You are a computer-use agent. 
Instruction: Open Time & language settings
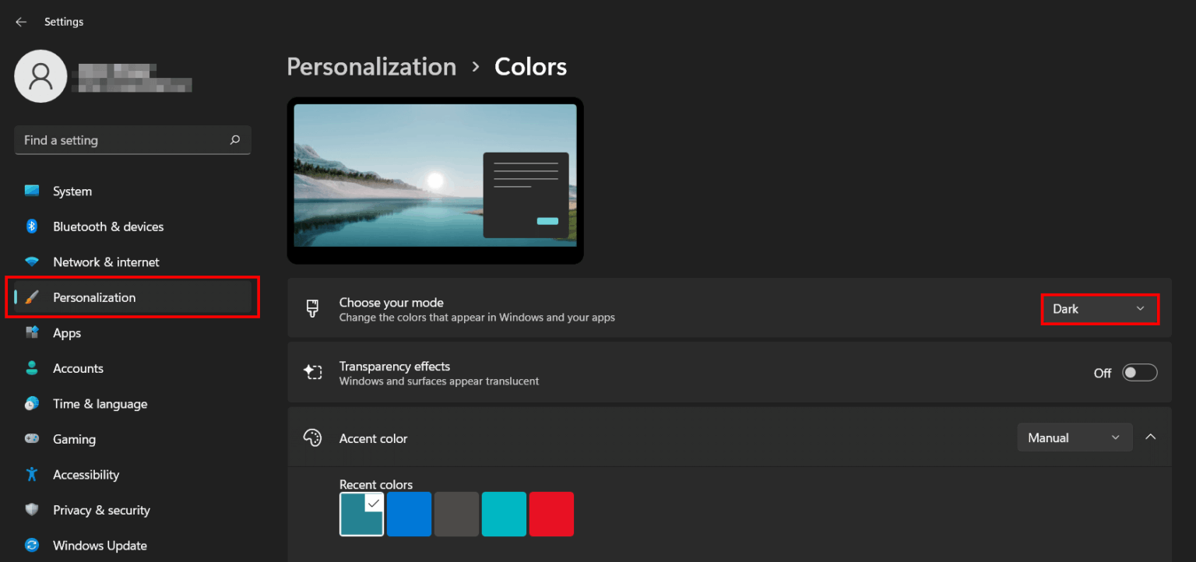(x=100, y=403)
